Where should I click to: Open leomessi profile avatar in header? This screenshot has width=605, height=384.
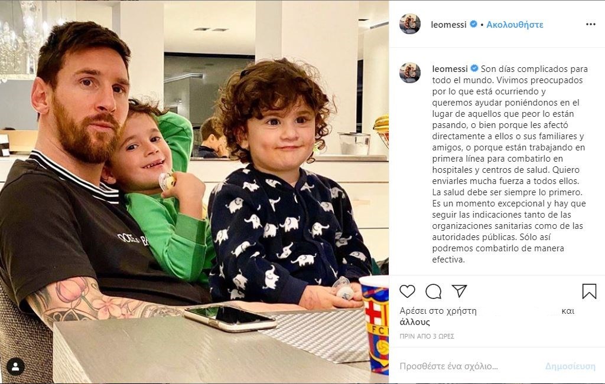(410, 24)
